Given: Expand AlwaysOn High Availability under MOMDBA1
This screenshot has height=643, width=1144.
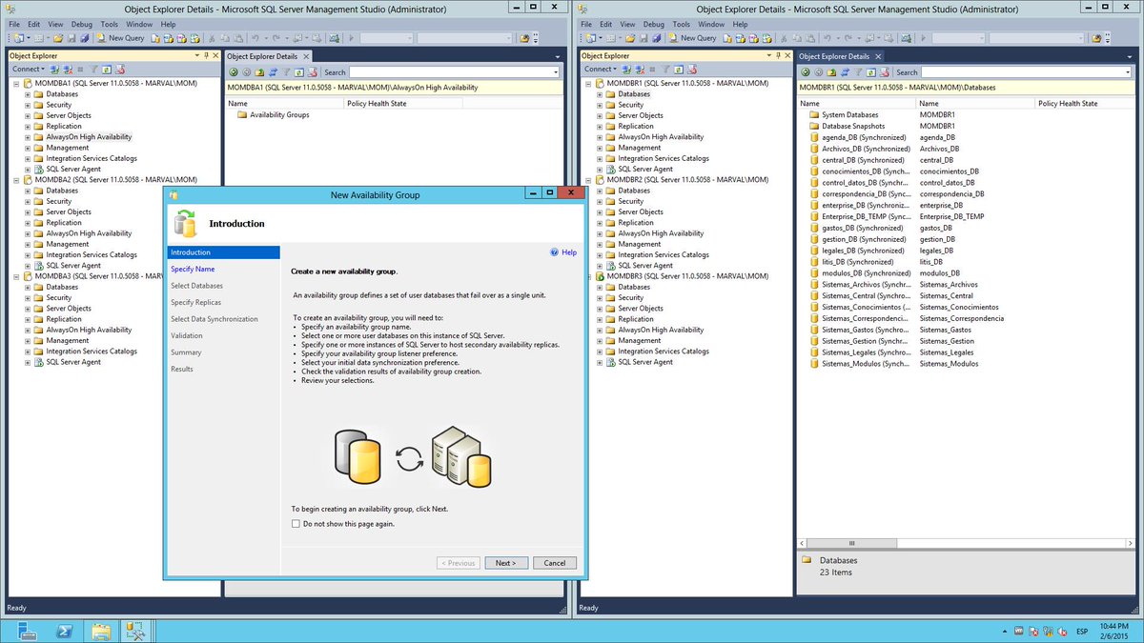Looking at the screenshot, I should [x=28, y=137].
